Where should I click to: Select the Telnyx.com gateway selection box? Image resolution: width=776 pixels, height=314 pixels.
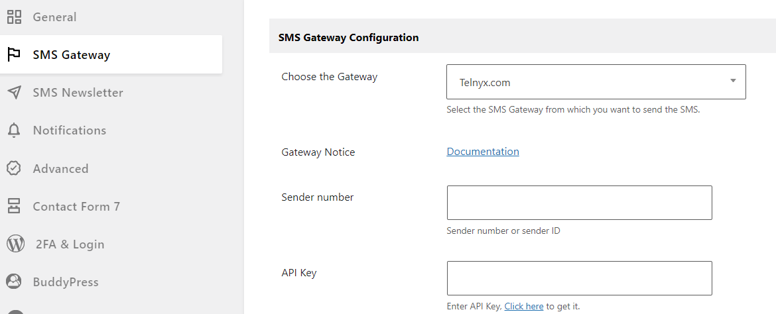coord(596,82)
